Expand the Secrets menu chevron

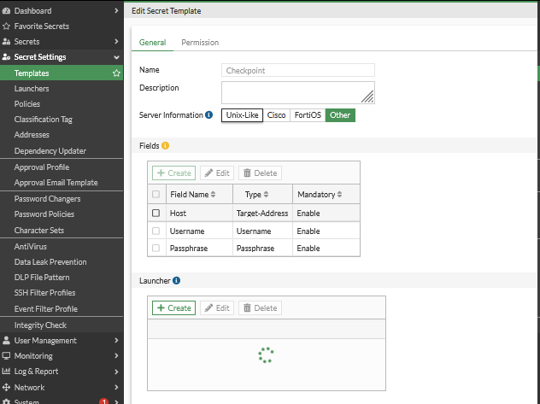click(116, 42)
